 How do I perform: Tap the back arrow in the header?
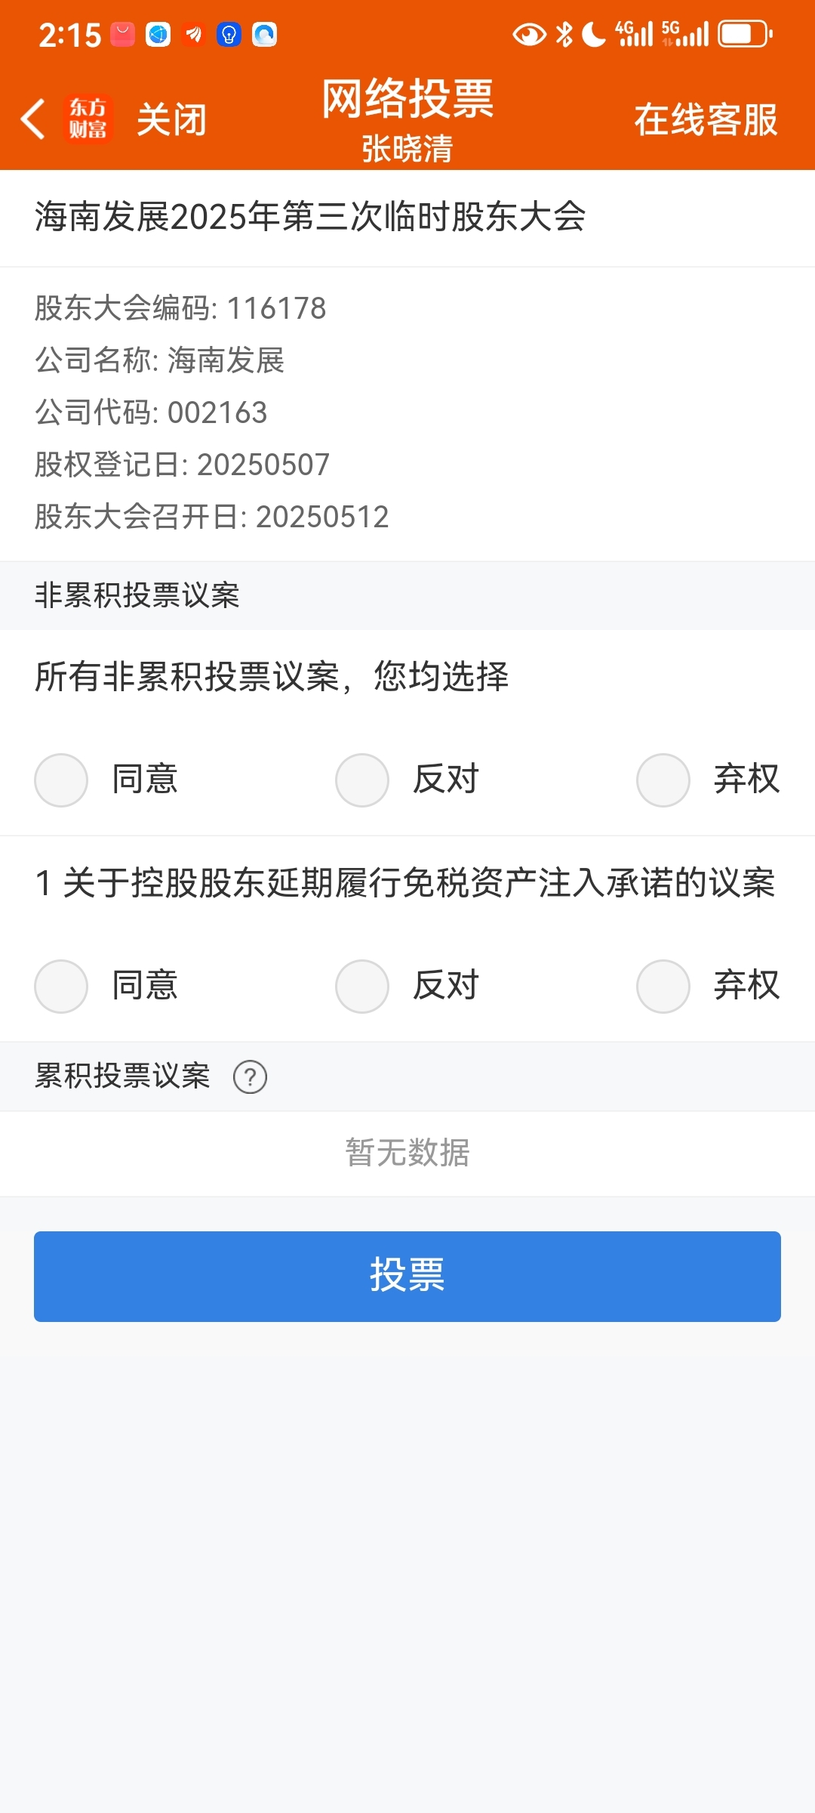click(32, 119)
